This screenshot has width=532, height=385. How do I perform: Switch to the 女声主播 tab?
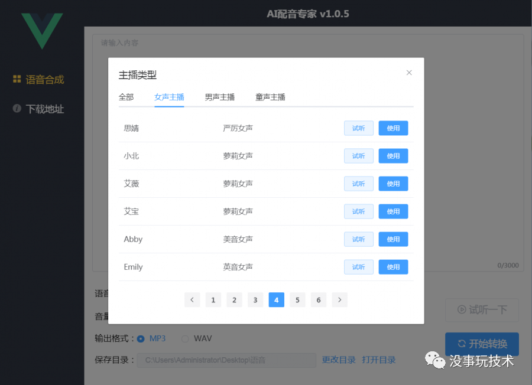[169, 97]
